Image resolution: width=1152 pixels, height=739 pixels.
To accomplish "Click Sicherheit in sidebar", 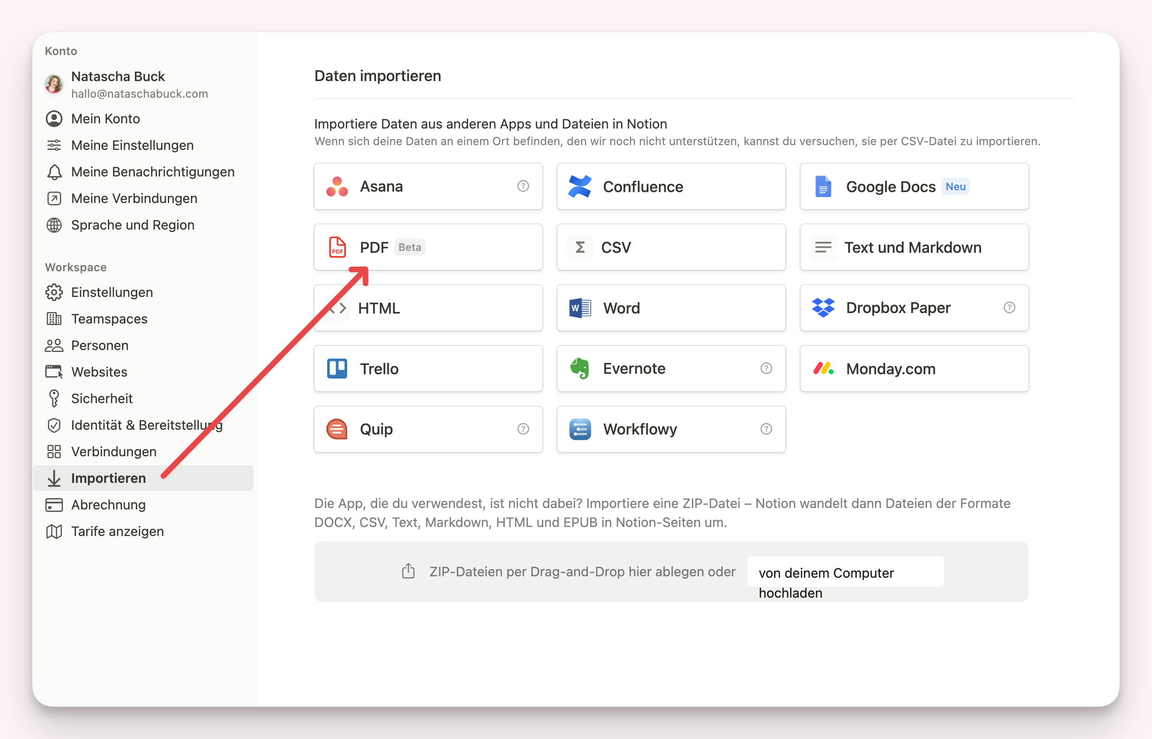I will click(102, 398).
